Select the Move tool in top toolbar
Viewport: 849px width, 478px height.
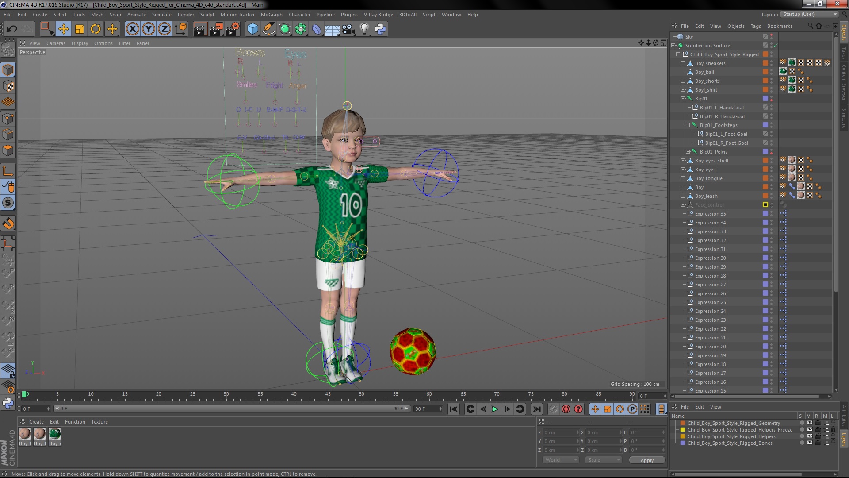(63, 29)
